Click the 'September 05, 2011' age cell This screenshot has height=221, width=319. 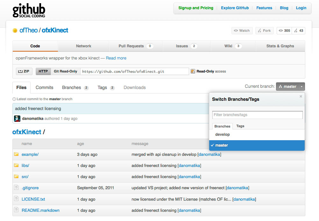tap(96, 188)
